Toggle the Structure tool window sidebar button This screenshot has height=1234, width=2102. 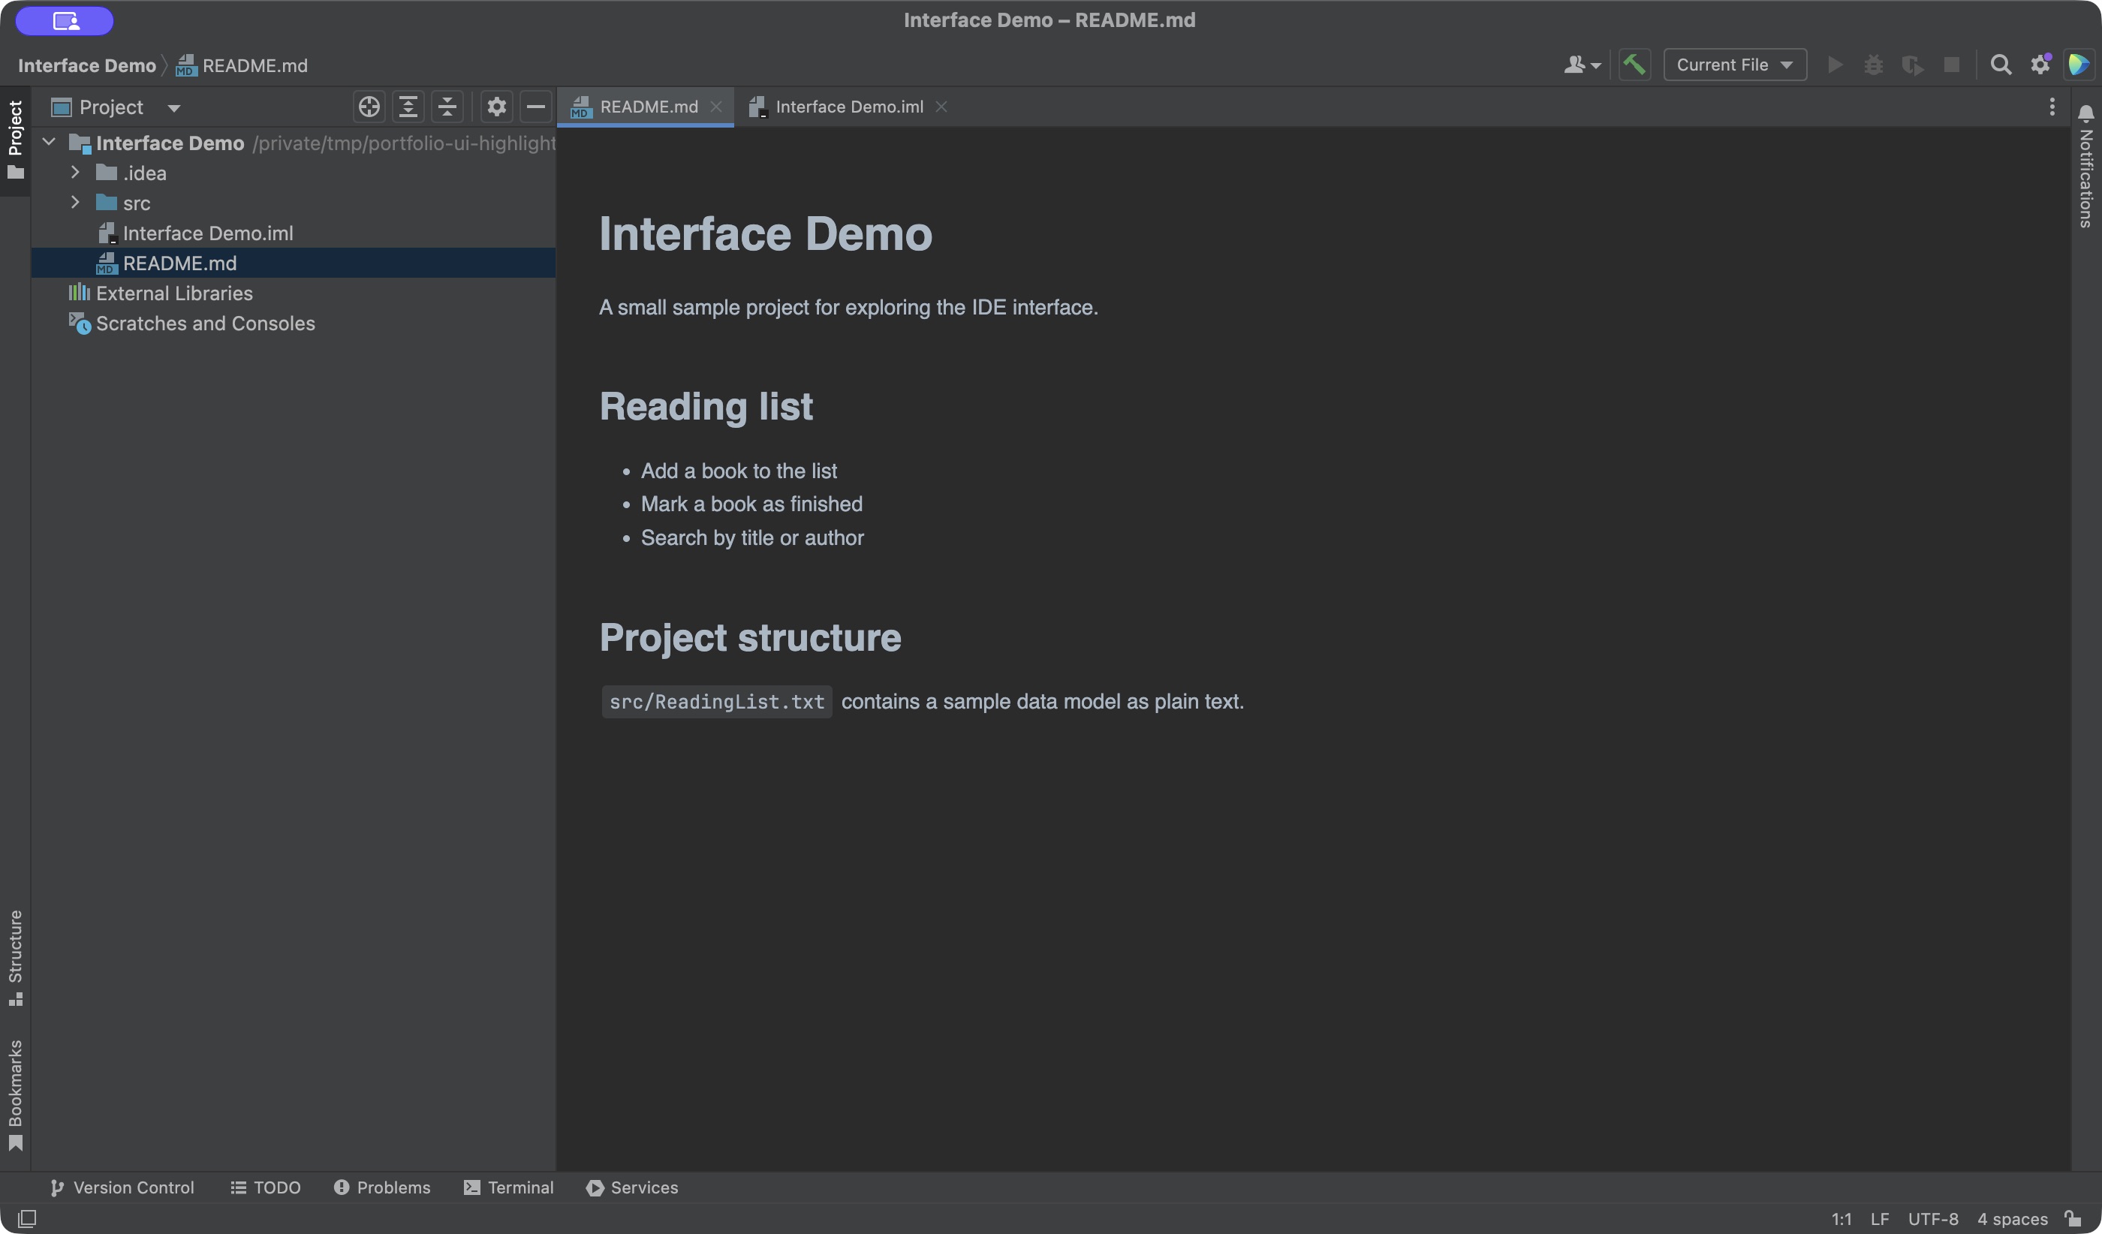point(15,958)
